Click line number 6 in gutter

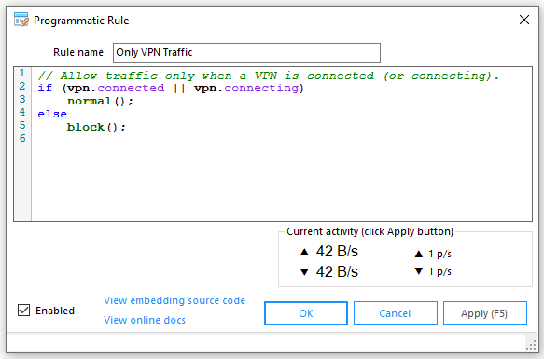point(22,138)
